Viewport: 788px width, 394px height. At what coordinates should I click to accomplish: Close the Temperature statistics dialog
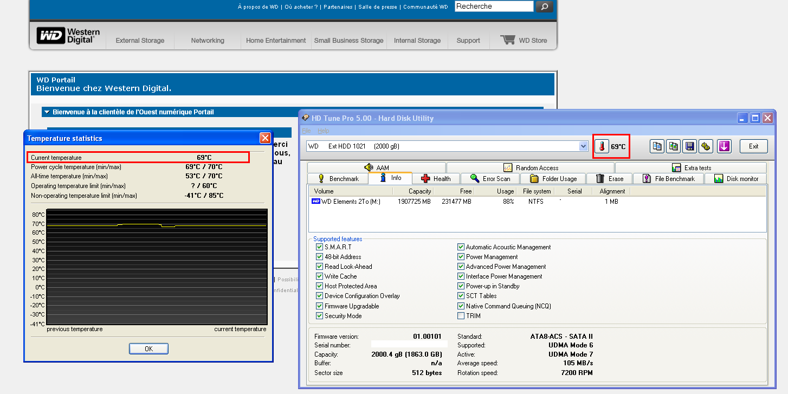coord(265,138)
